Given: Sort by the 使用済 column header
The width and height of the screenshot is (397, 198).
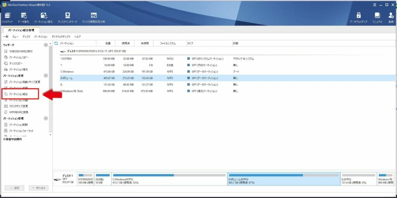Looking at the screenshot, I should point(125,43).
